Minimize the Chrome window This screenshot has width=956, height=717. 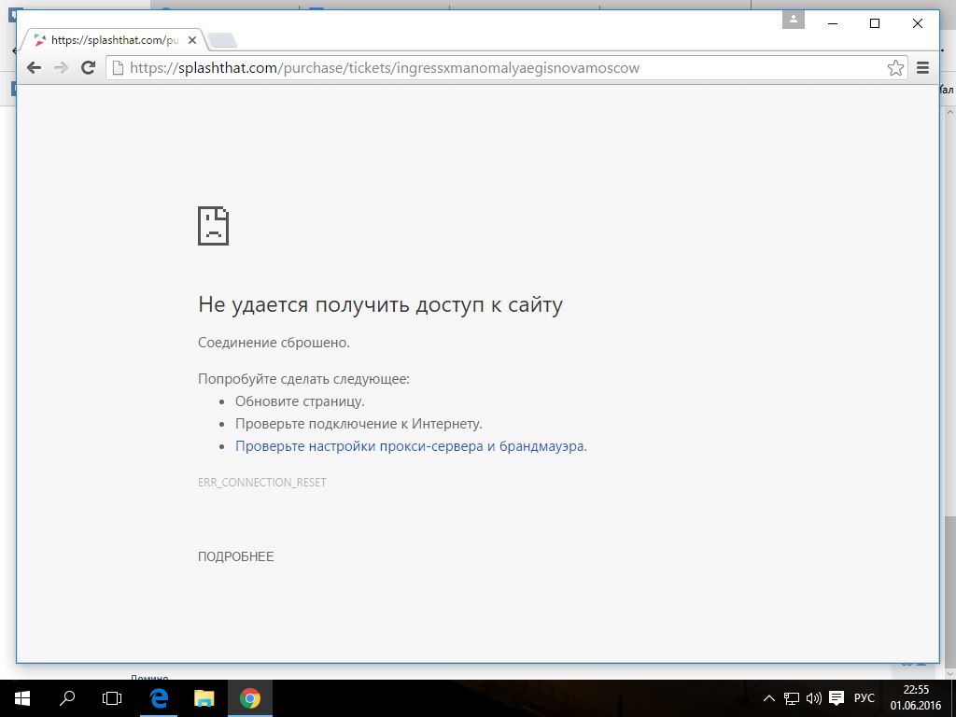[833, 23]
